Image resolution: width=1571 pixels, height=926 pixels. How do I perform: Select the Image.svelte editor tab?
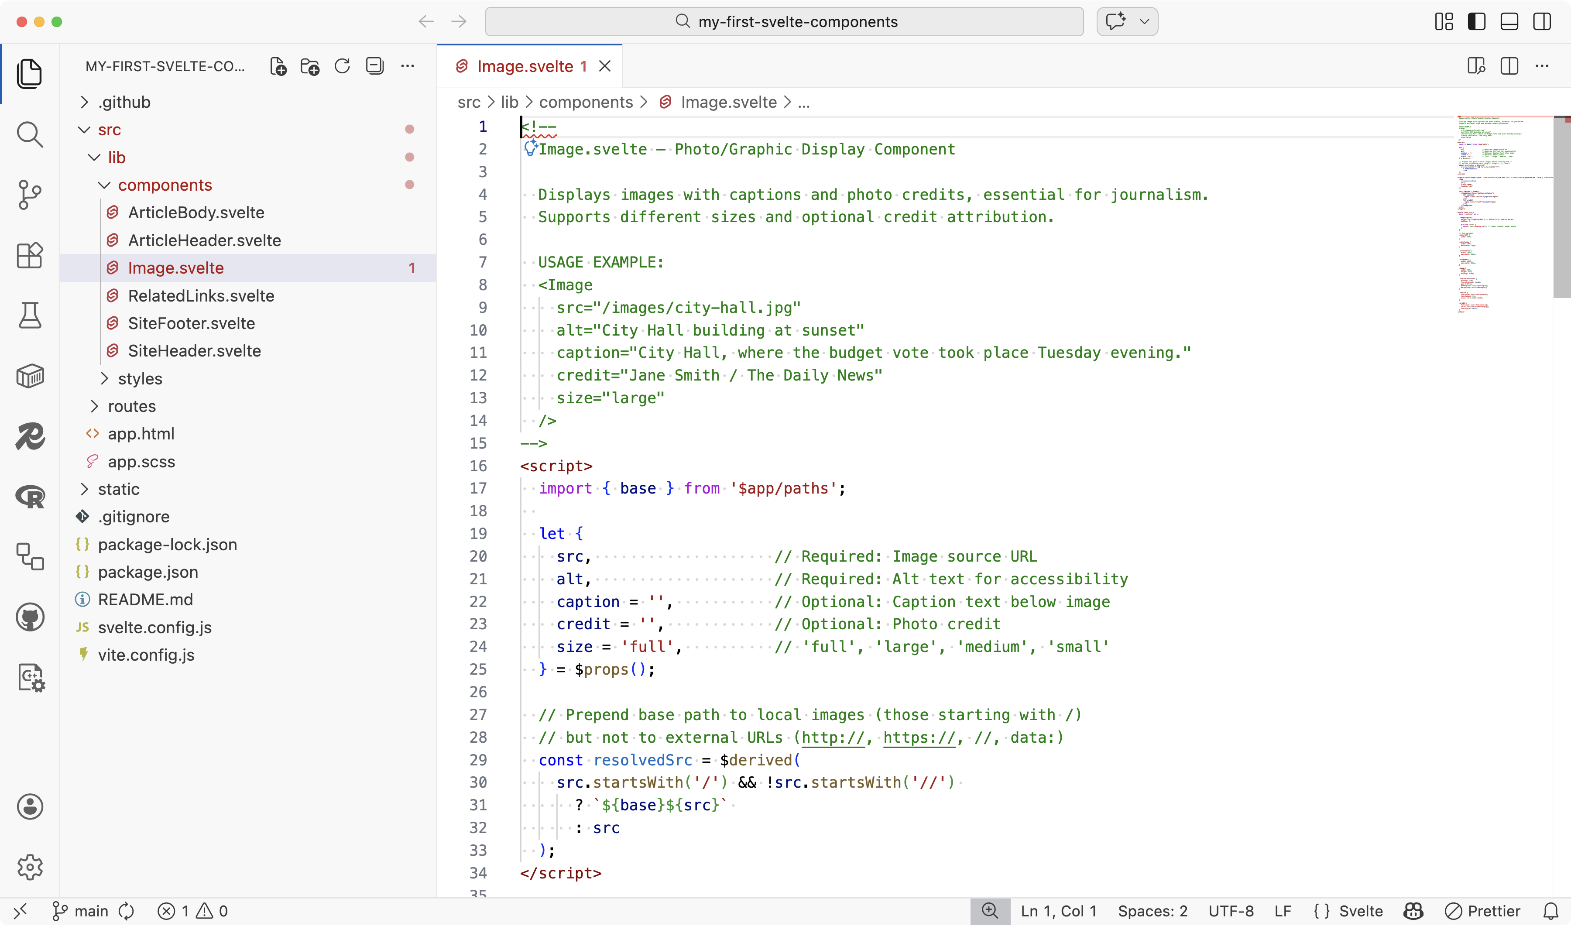530,66
